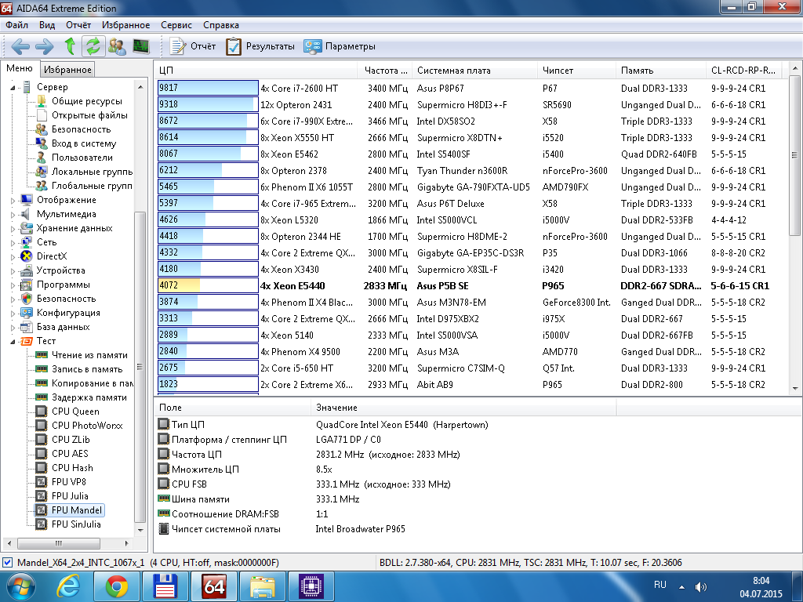Sort by the Чипсет column header
The height and width of the screenshot is (602, 803).
[576, 70]
